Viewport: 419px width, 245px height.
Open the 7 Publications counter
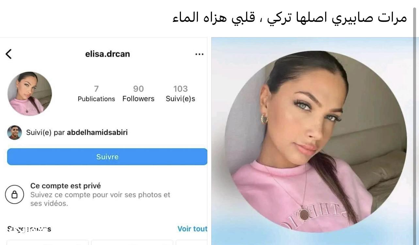coord(96,94)
